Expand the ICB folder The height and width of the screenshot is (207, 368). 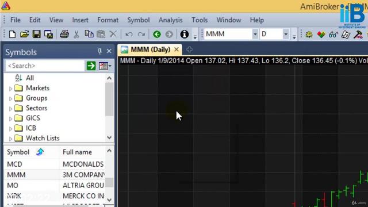tap(10, 129)
